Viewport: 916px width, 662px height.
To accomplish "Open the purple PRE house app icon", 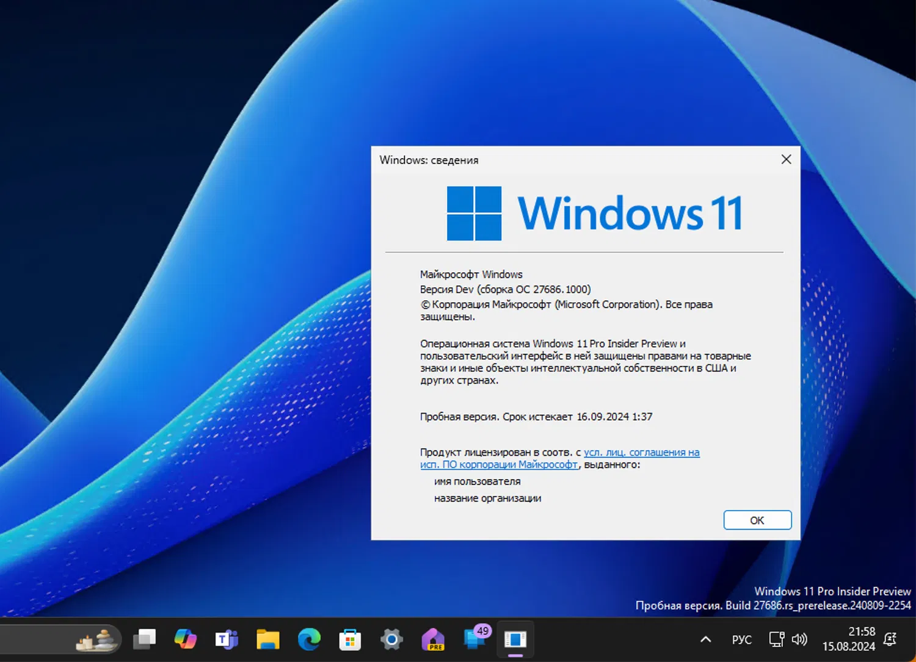I will [433, 639].
